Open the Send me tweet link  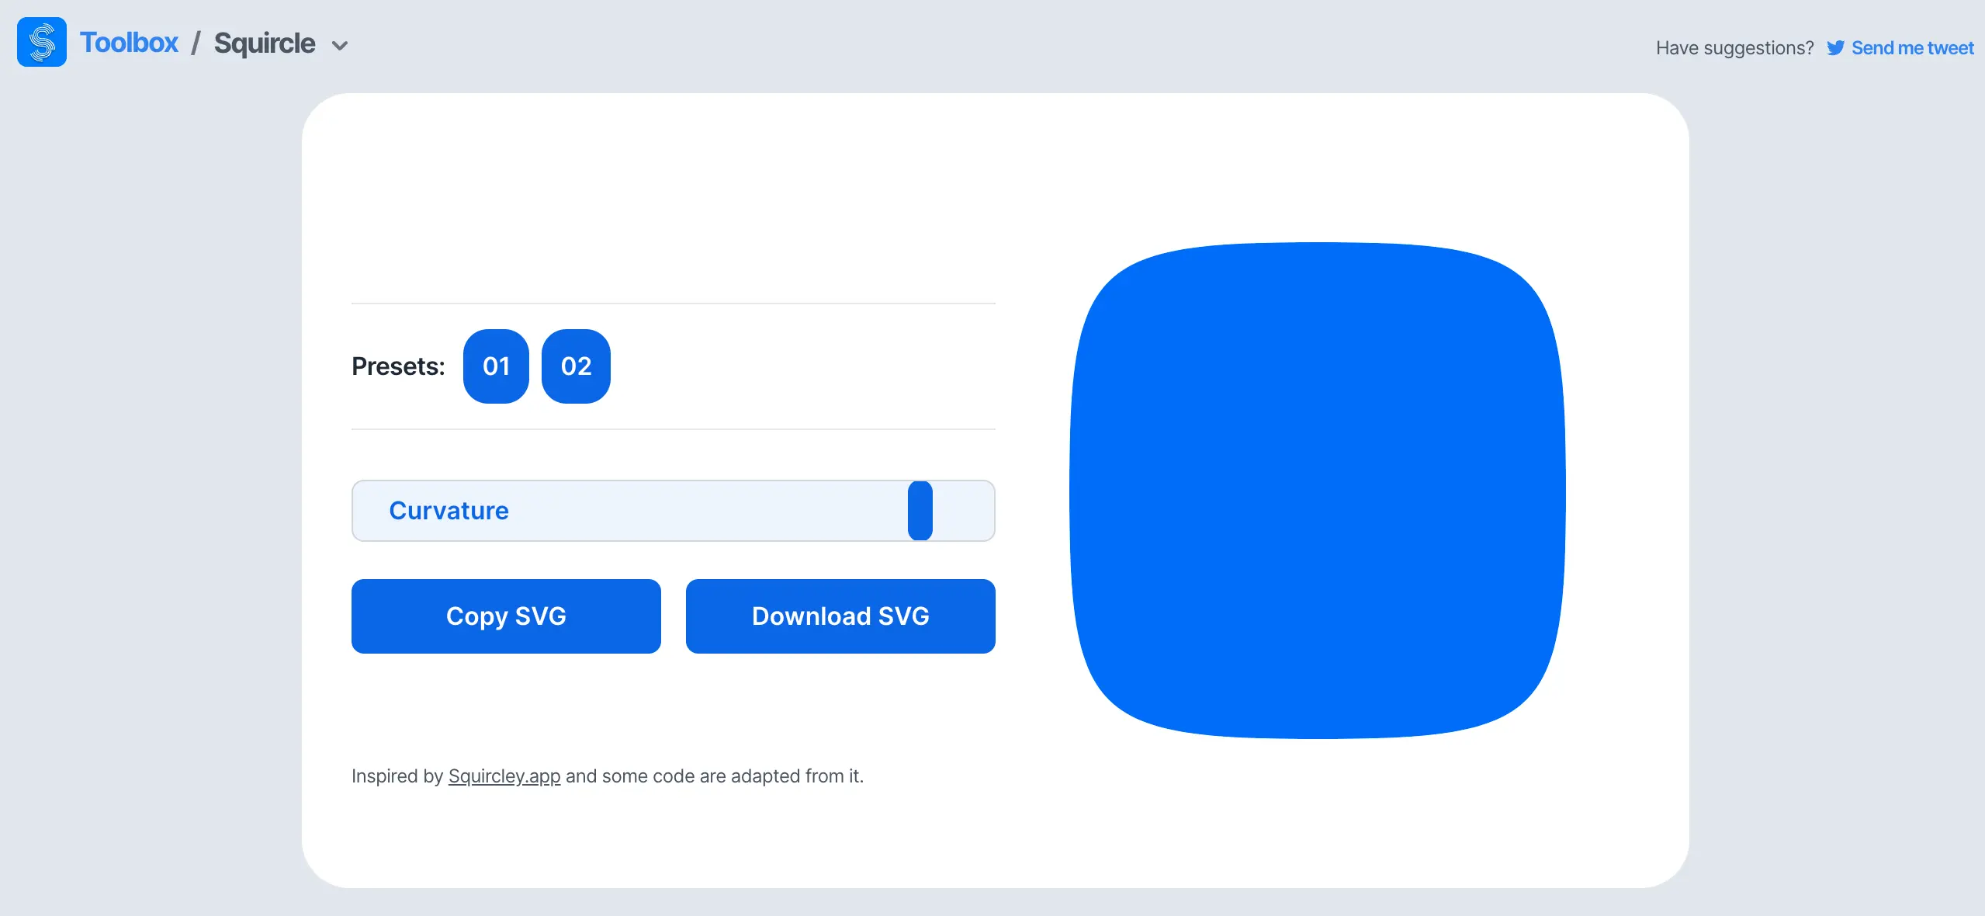1912,48
